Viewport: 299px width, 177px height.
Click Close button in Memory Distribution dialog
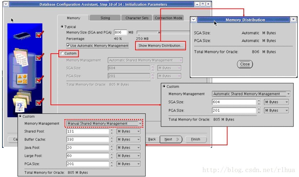pos(245,64)
